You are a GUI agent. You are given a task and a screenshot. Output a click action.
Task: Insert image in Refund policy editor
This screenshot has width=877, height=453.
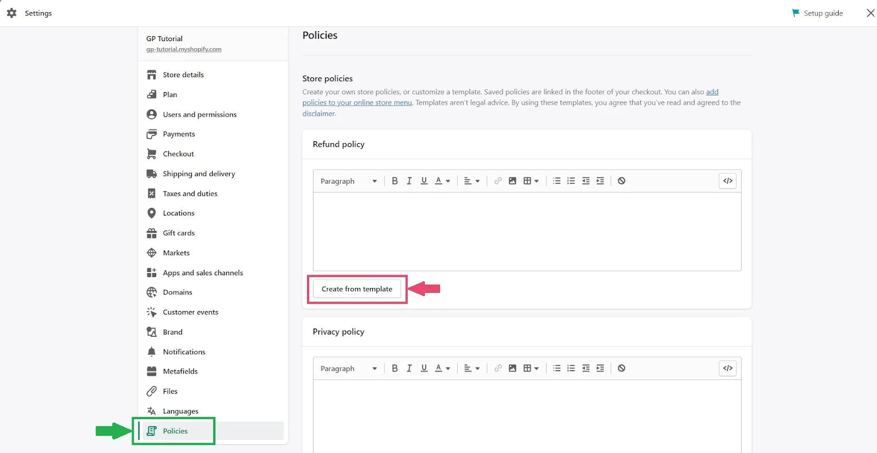(512, 181)
